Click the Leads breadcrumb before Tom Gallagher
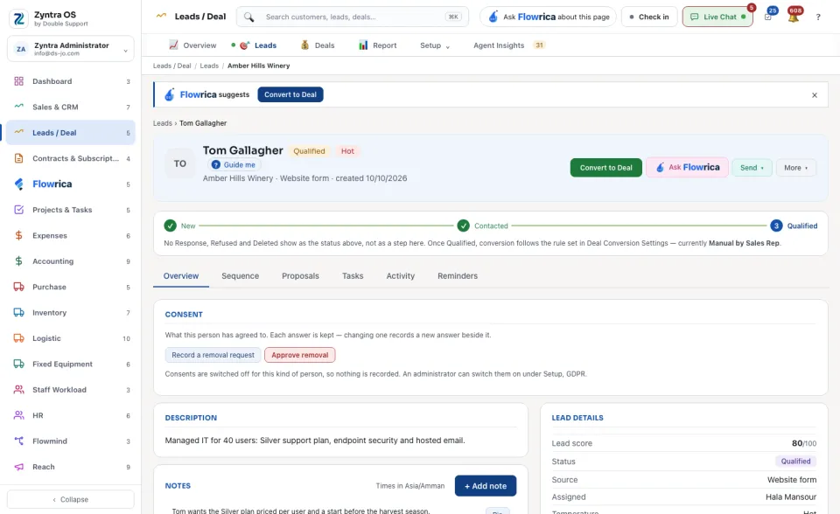The image size is (840, 514). coord(163,123)
